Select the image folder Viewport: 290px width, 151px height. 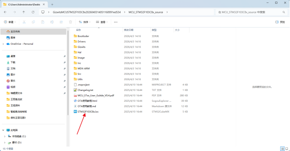pos(79,58)
